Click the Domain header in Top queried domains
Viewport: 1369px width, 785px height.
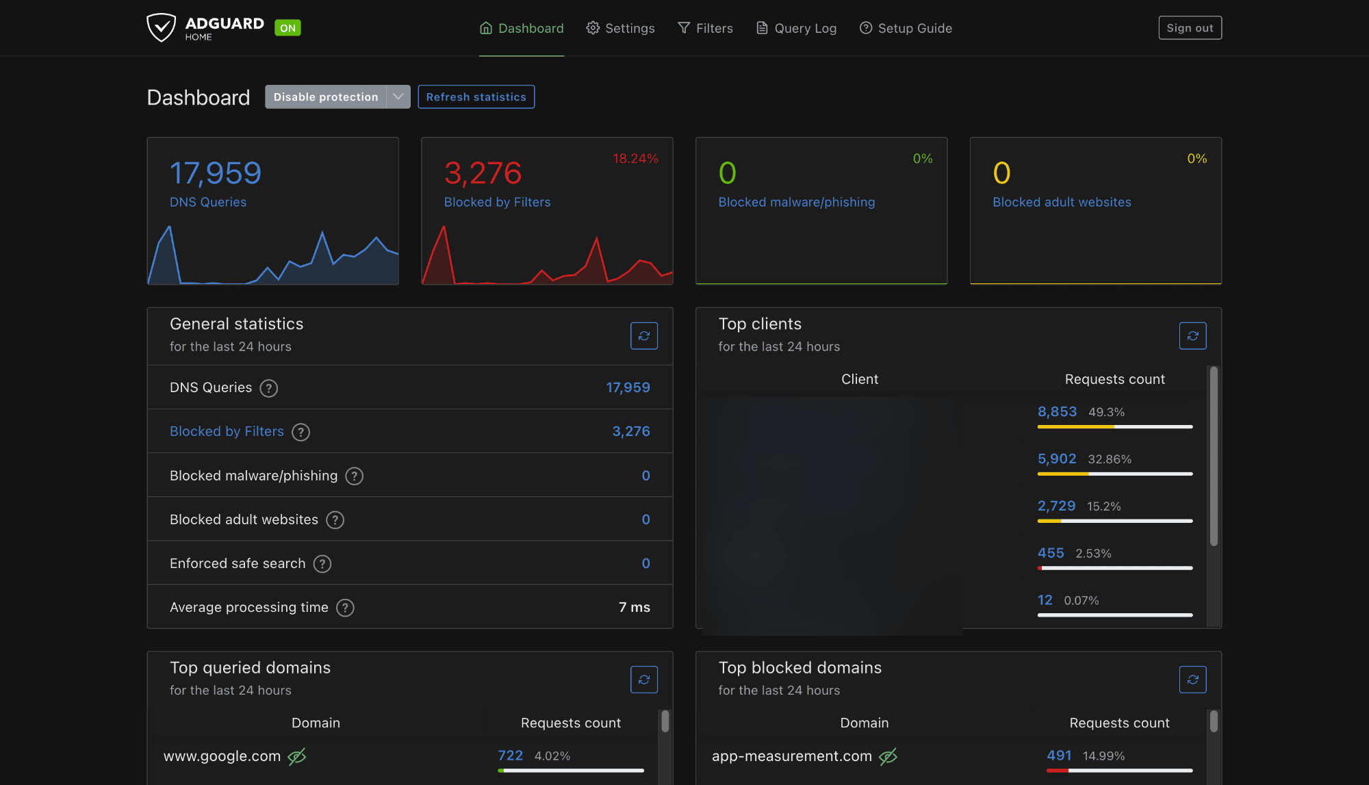tap(316, 723)
